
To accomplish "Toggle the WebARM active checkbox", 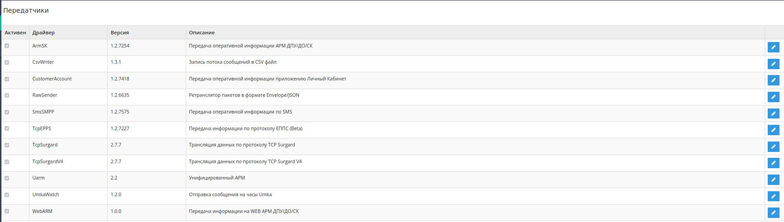I will pos(7,211).
